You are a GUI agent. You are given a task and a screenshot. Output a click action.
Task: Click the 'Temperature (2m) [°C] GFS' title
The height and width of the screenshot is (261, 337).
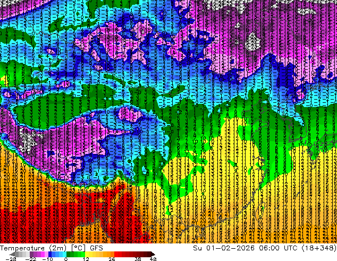tap(52, 248)
